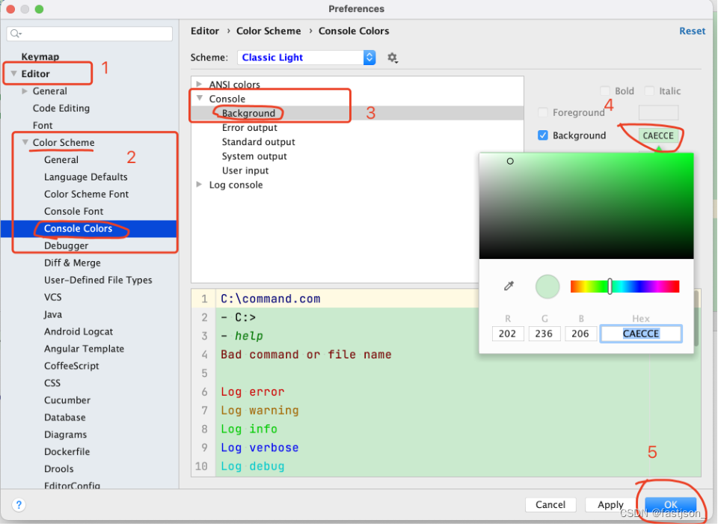Expand the ANSI colors group
Image resolution: width=718 pixels, height=526 pixels.
point(199,84)
